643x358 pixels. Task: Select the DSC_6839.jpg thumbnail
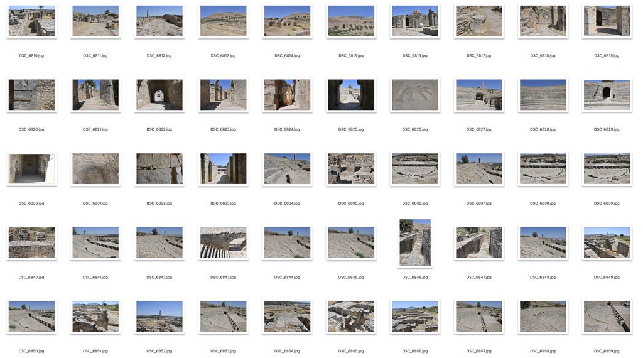click(607, 168)
